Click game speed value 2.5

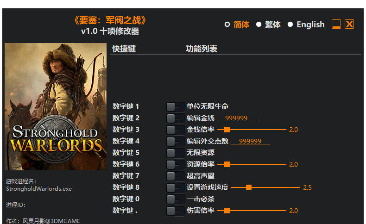307,187
